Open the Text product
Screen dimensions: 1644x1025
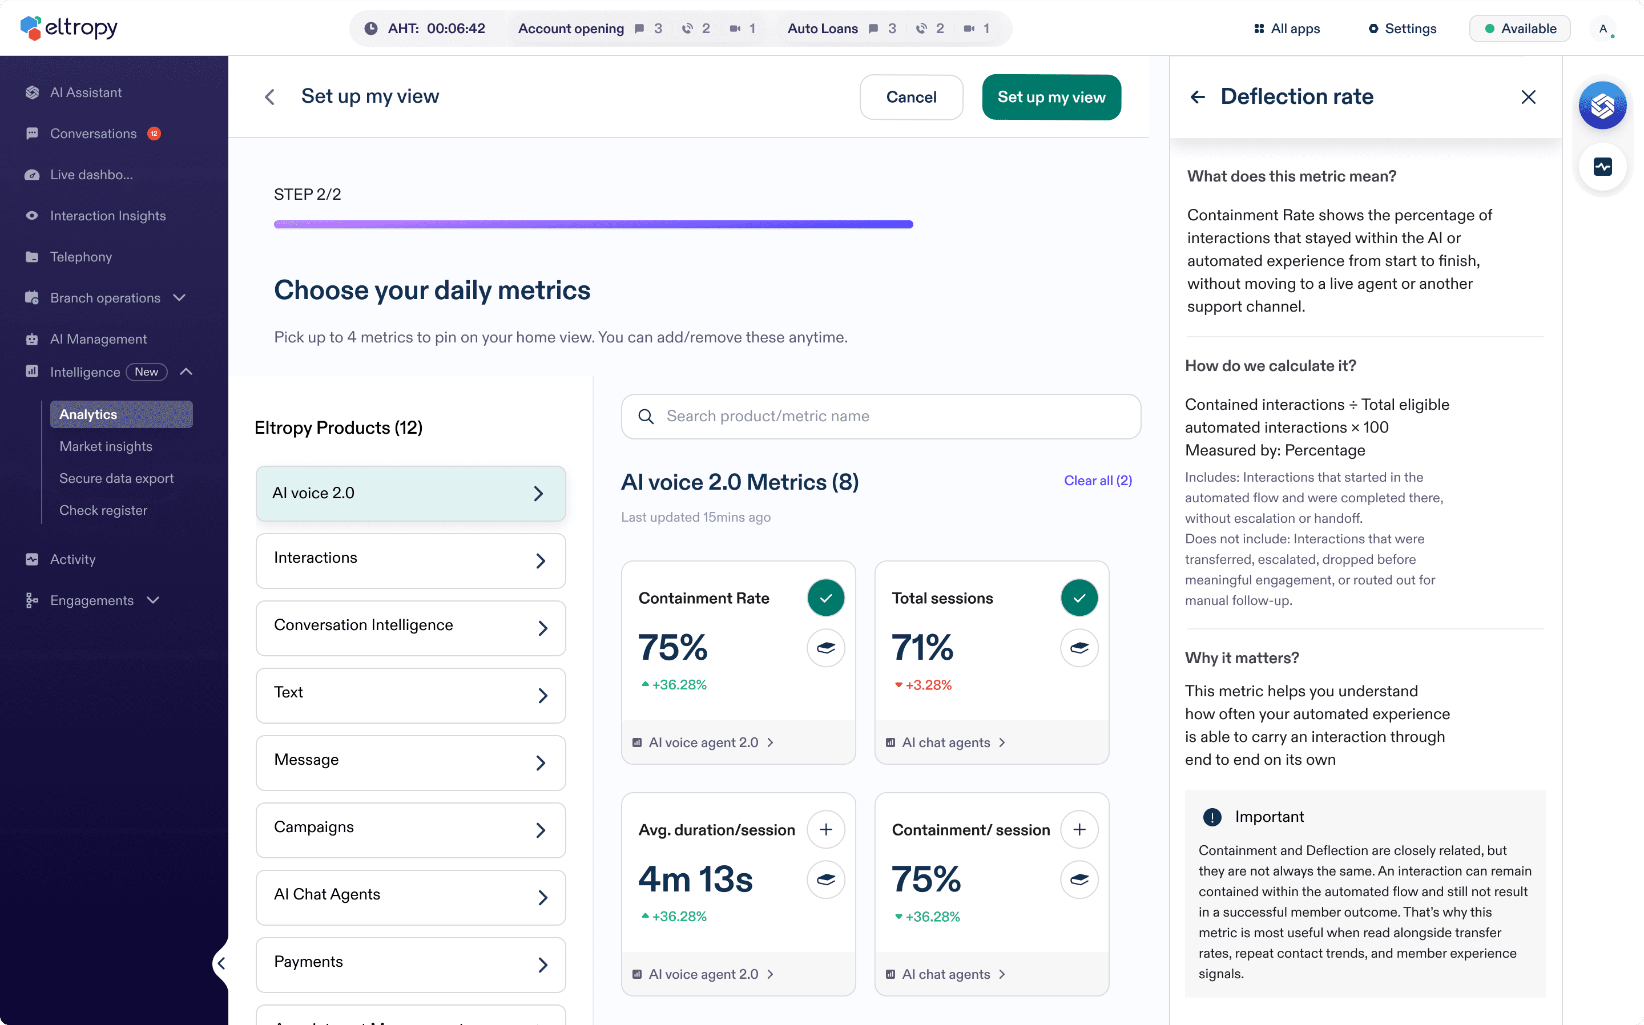point(411,696)
